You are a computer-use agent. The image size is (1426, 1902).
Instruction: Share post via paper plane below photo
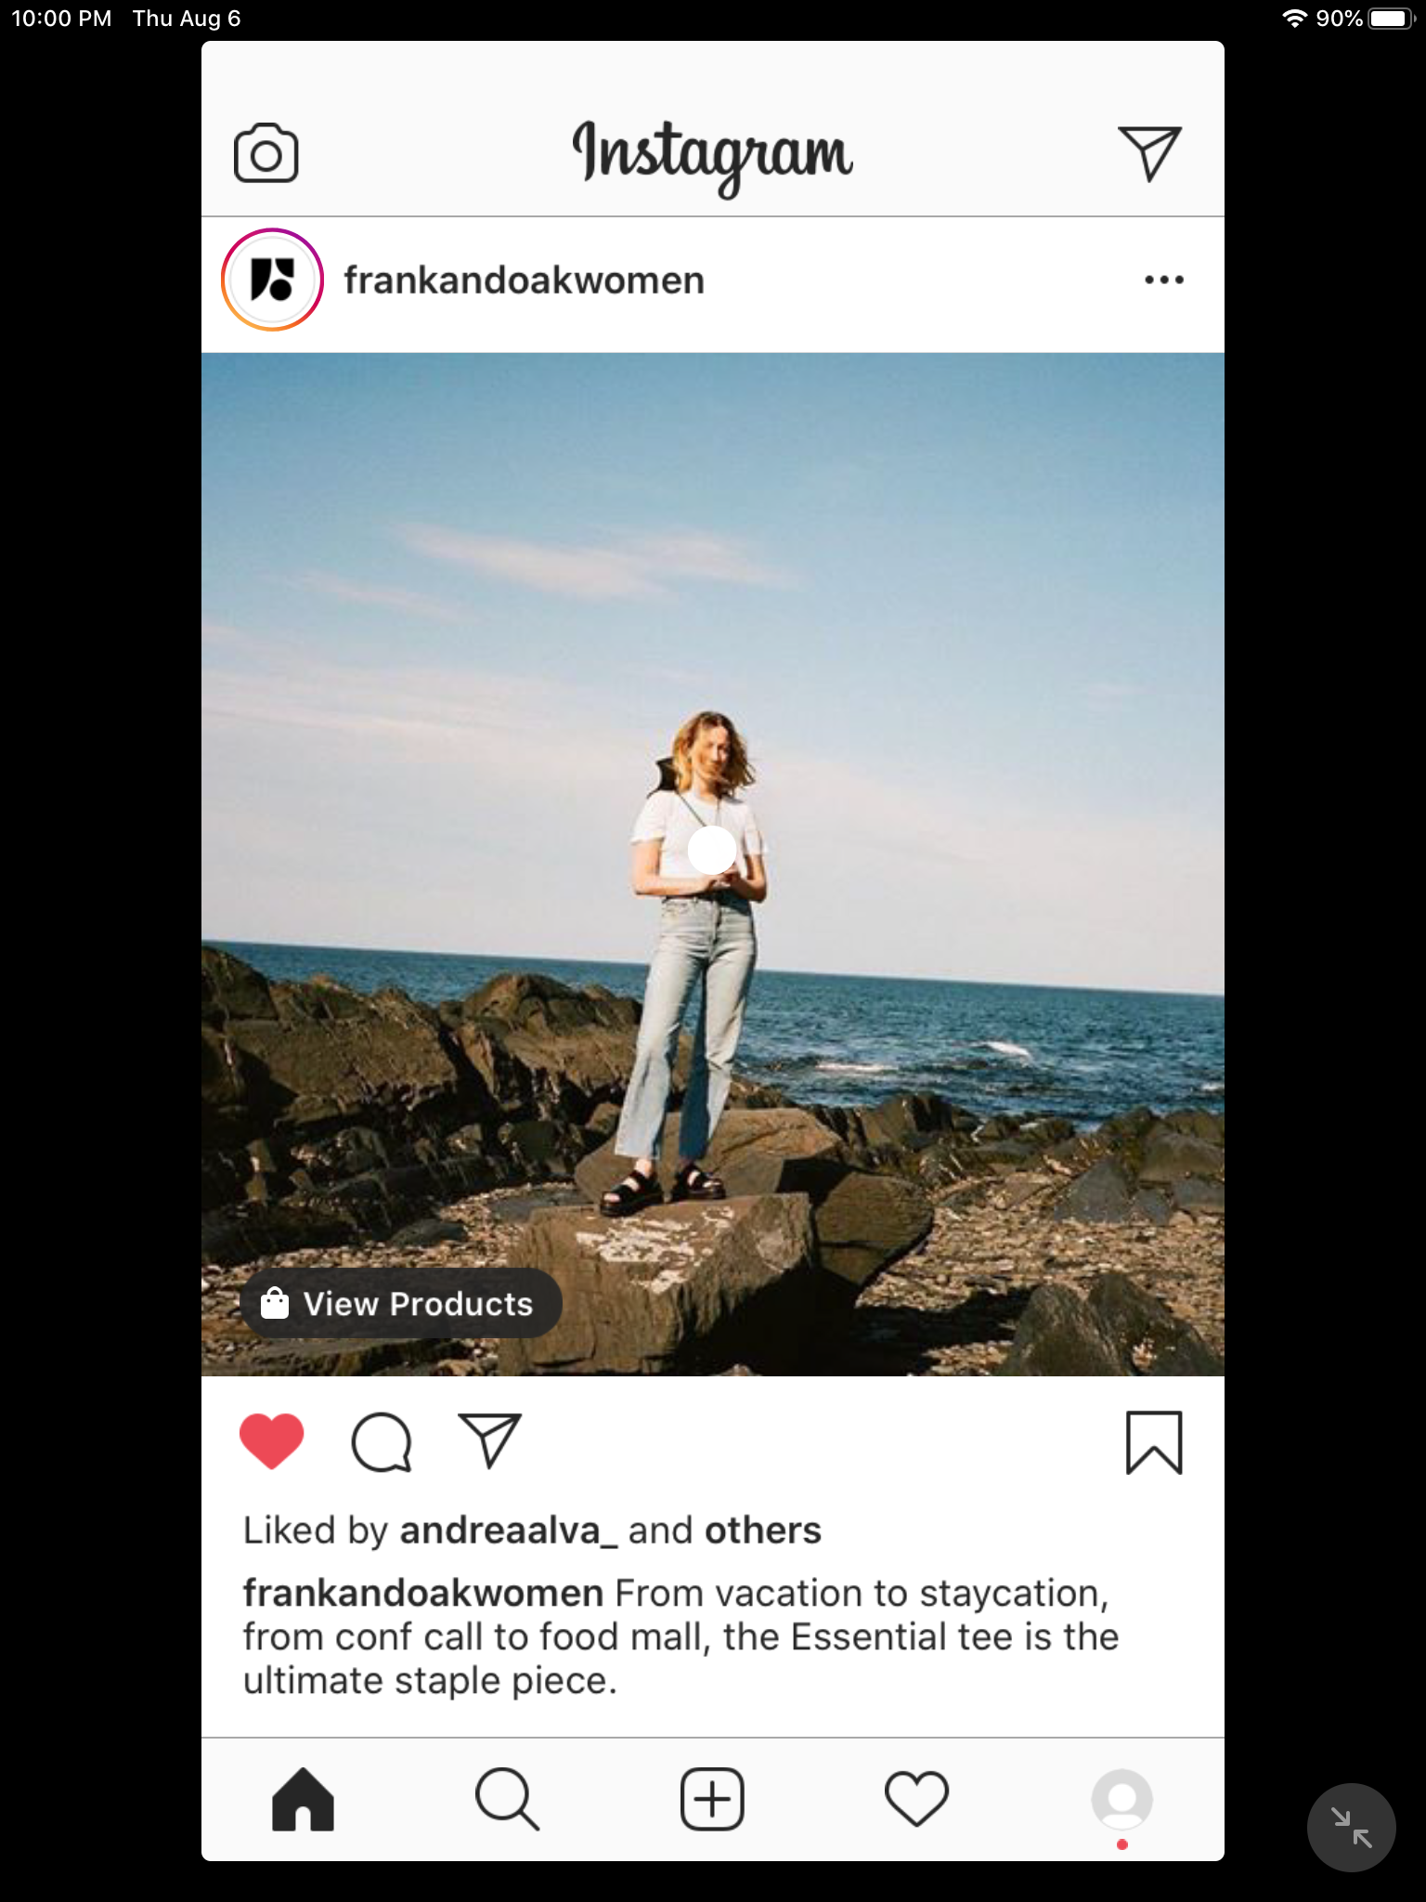click(x=489, y=1440)
